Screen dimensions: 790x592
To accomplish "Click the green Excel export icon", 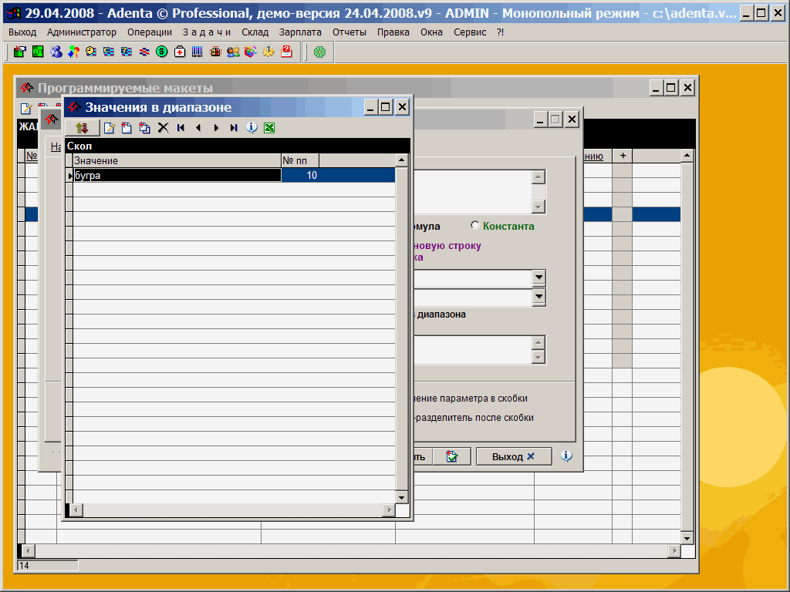I will point(269,128).
